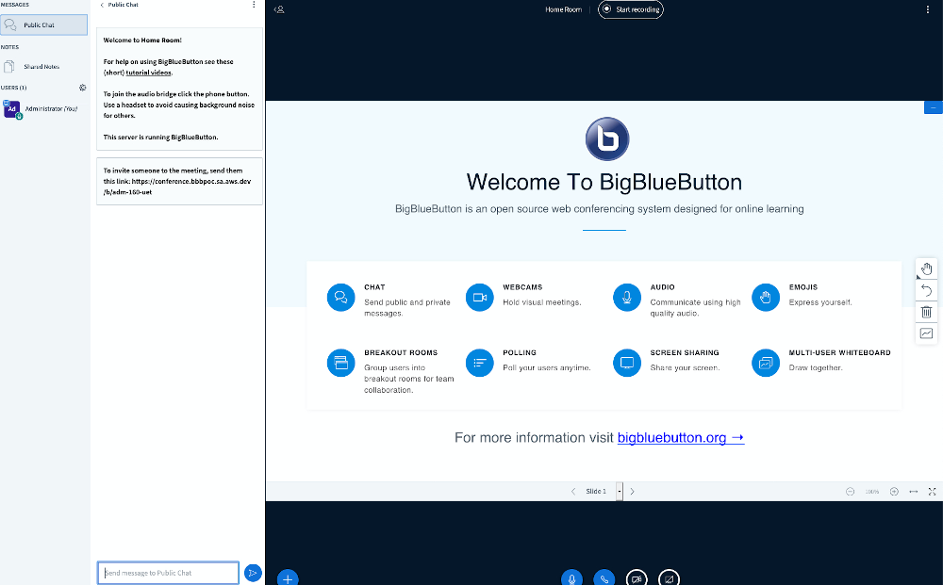Start screen sharing
The height and width of the screenshot is (585, 943).
click(x=670, y=577)
